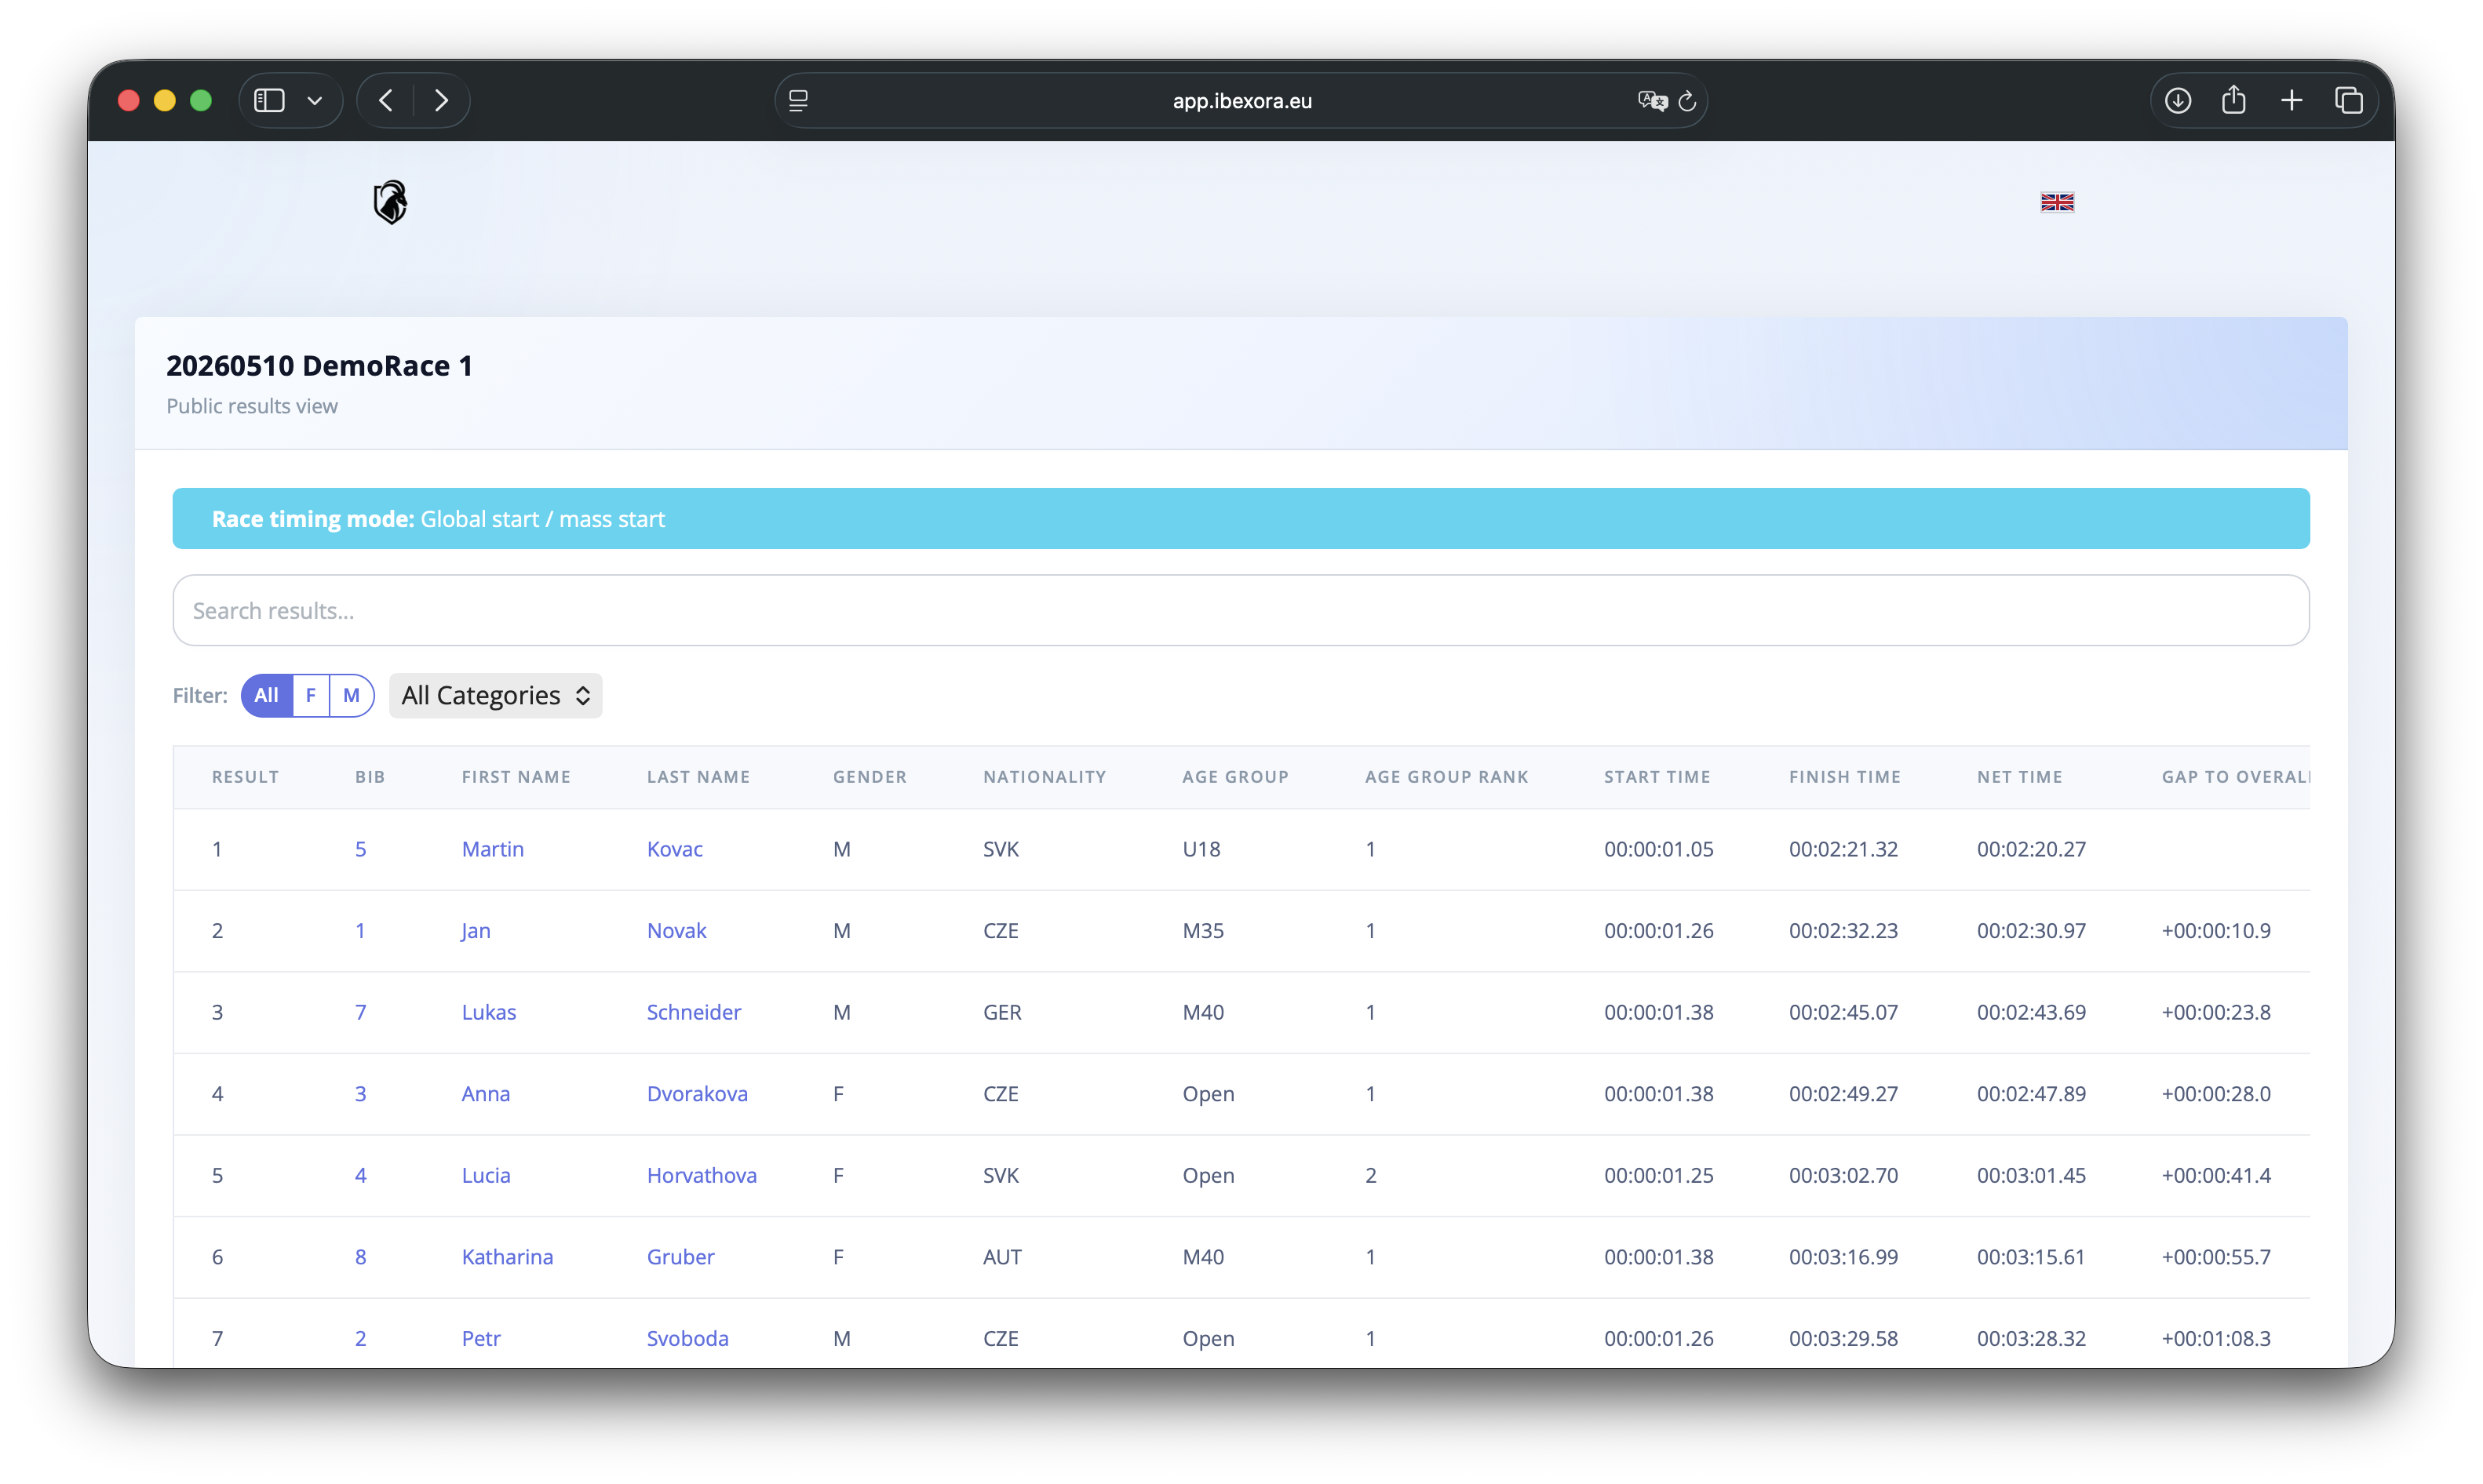
Task: Click GER nationality cell
Action: [x=1001, y=1012]
